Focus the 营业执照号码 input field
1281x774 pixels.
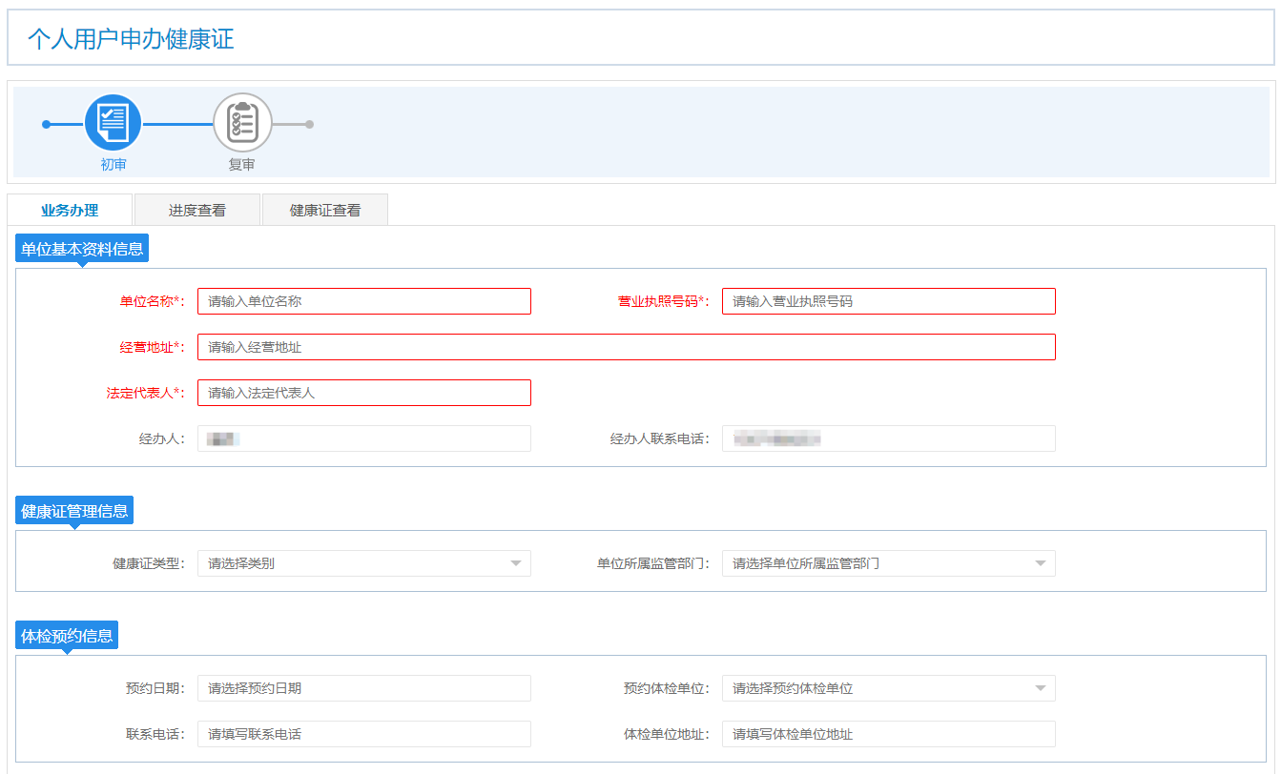(x=888, y=301)
